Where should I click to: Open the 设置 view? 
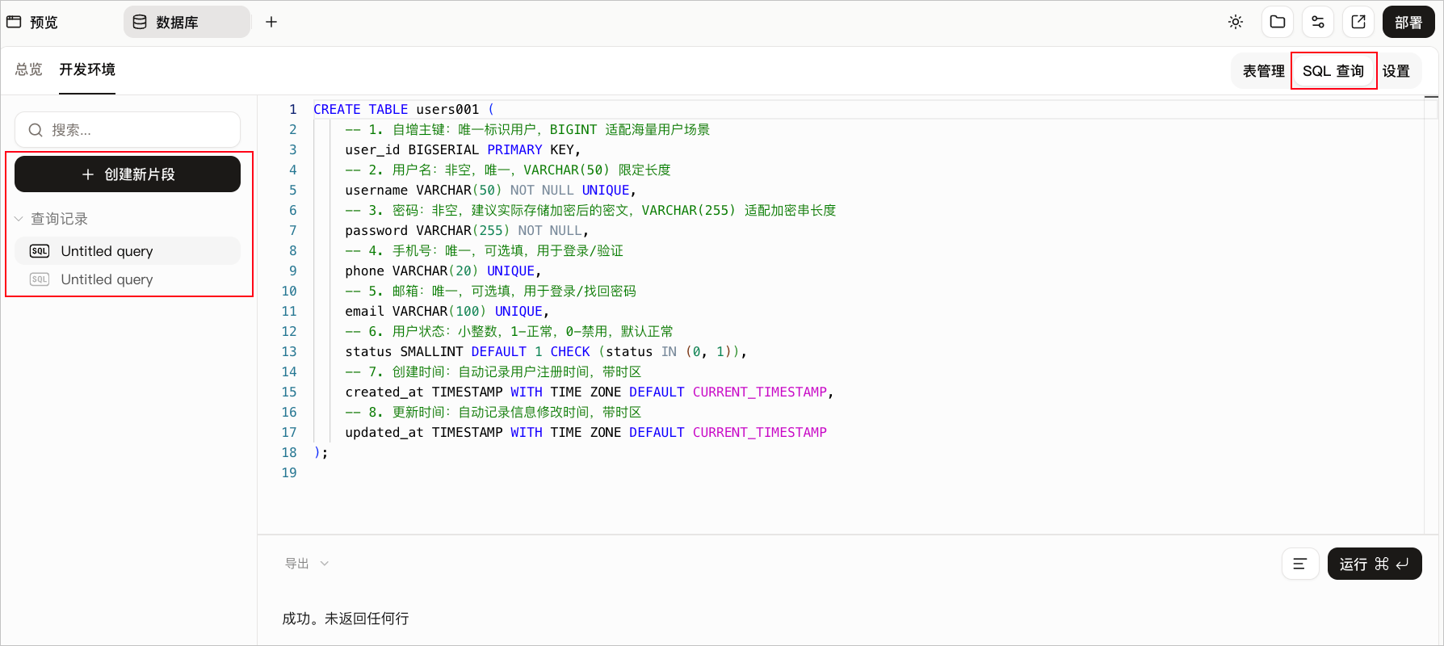(x=1396, y=71)
